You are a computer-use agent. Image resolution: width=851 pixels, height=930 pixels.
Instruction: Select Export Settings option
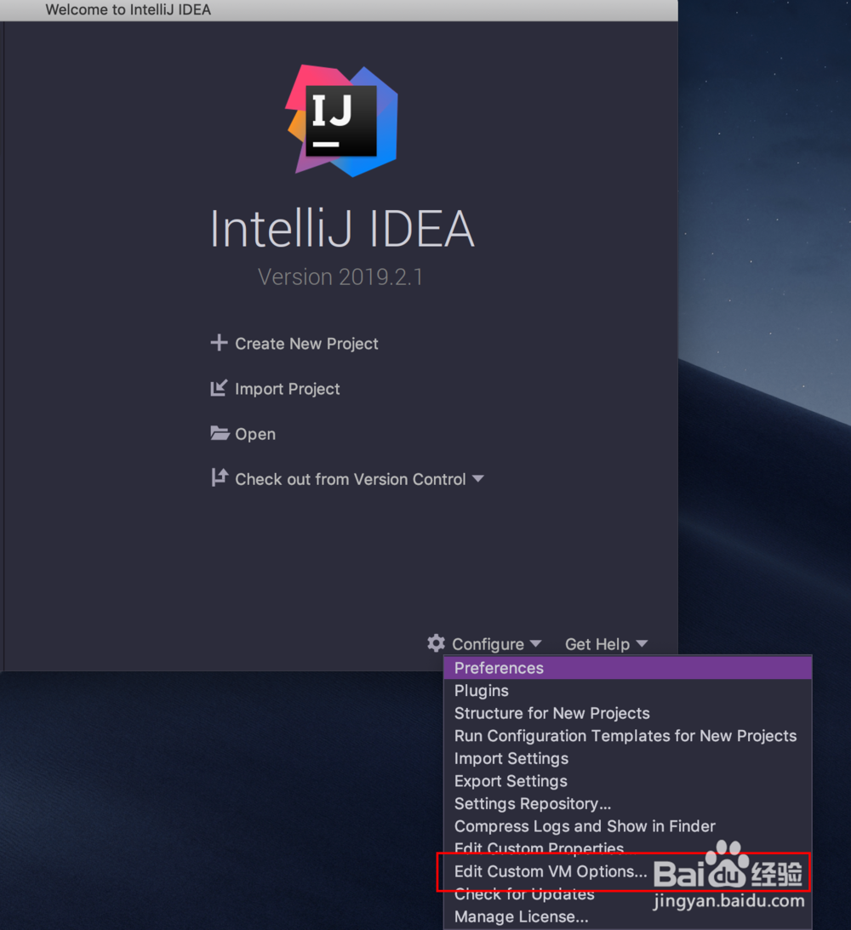pos(510,781)
